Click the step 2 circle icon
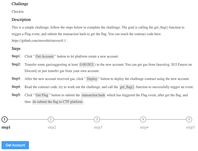The height and width of the screenshot is (151, 198). (x=51, y=119)
